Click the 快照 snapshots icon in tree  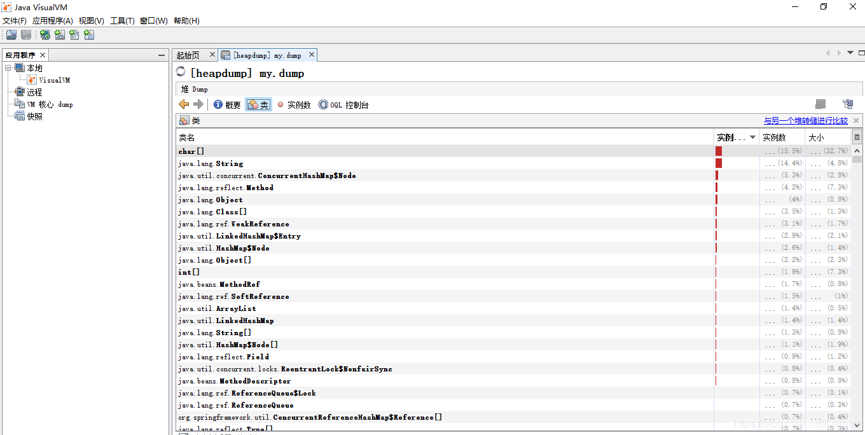point(20,116)
